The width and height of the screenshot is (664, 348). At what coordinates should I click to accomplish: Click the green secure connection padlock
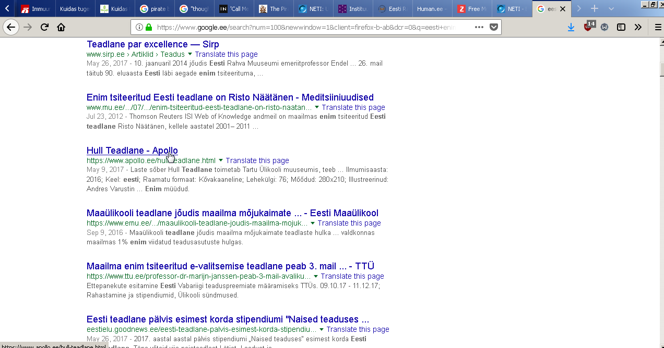click(149, 27)
